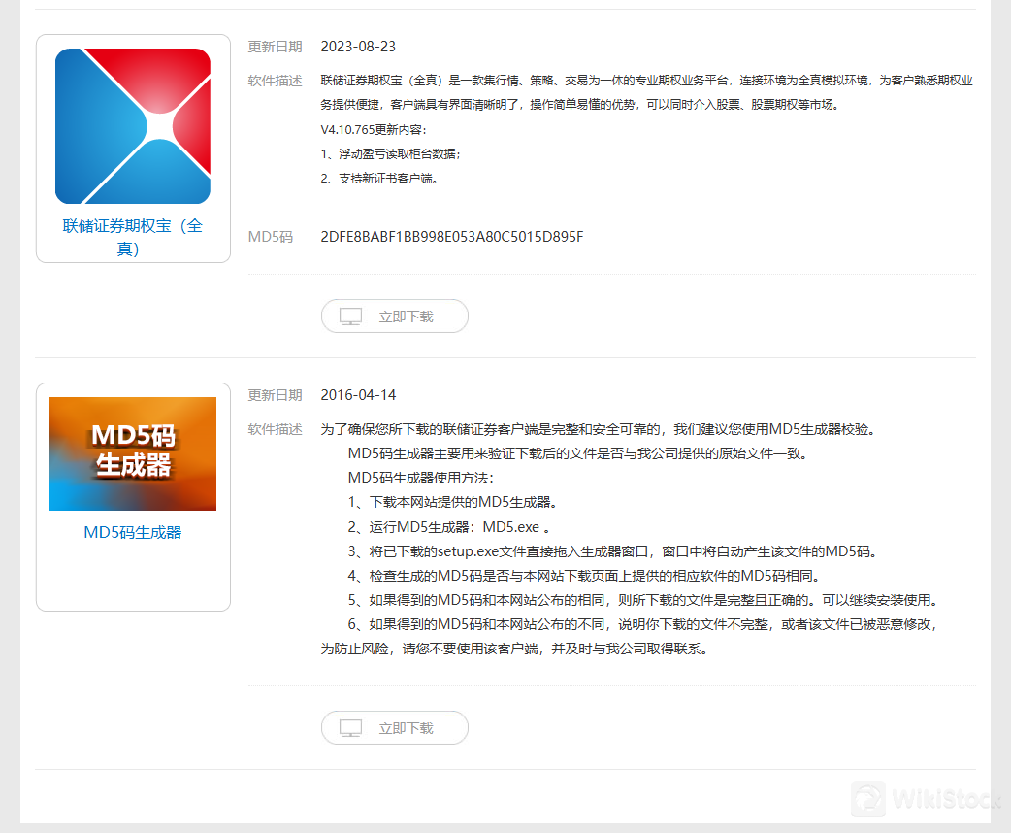Click the MD5码生成器使用方法 heading line

pyautogui.click(x=421, y=478)
